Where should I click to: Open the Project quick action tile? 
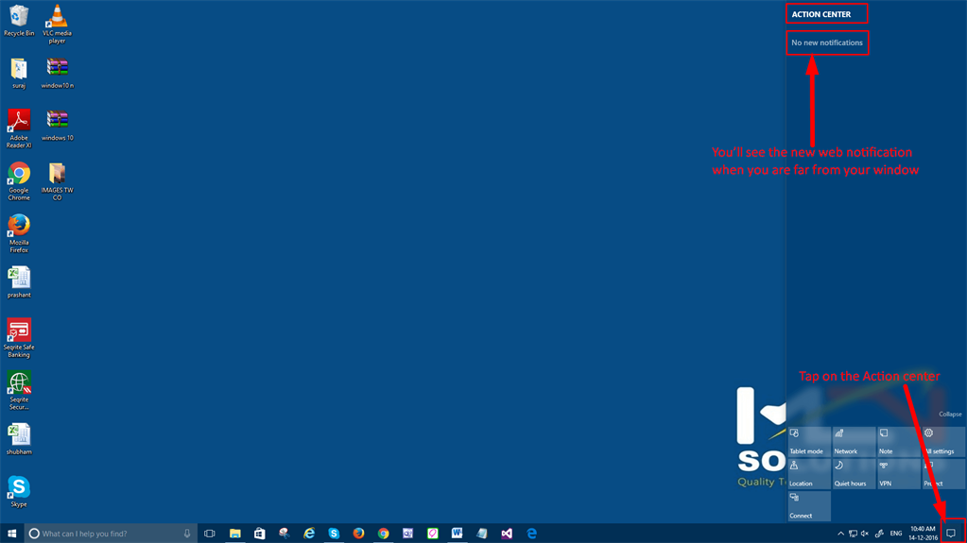(x=943, y=473)
